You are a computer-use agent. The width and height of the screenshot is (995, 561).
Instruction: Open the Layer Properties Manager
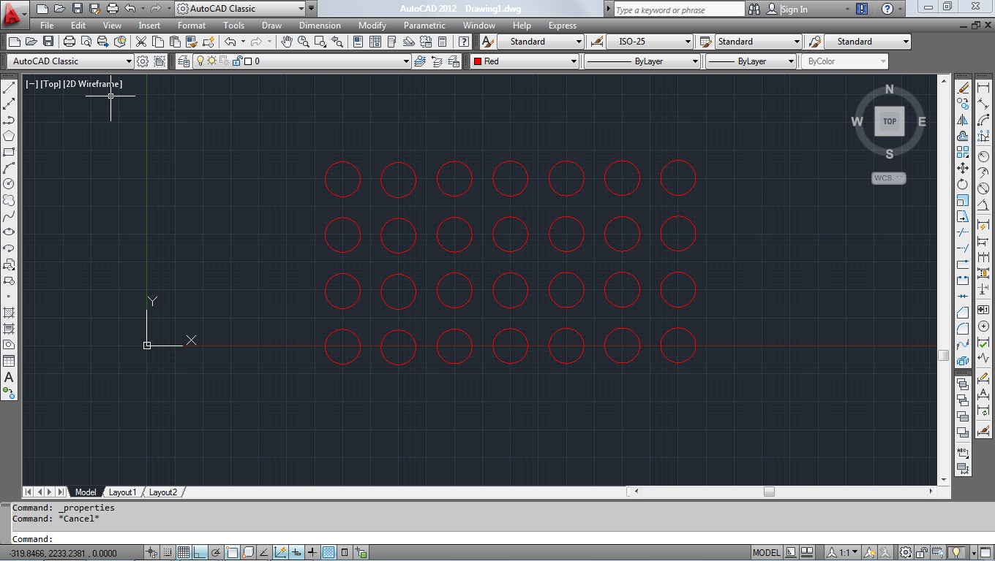[183, 61]
